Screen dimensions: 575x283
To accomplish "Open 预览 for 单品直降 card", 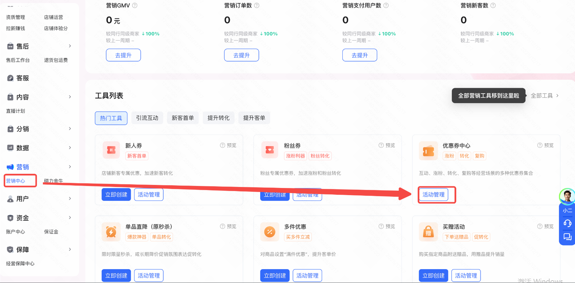I will 228,226.
